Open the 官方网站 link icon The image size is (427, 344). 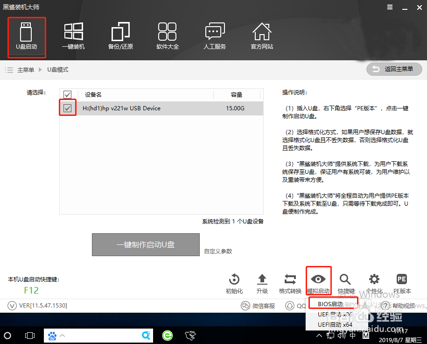(x=262, y=36)
